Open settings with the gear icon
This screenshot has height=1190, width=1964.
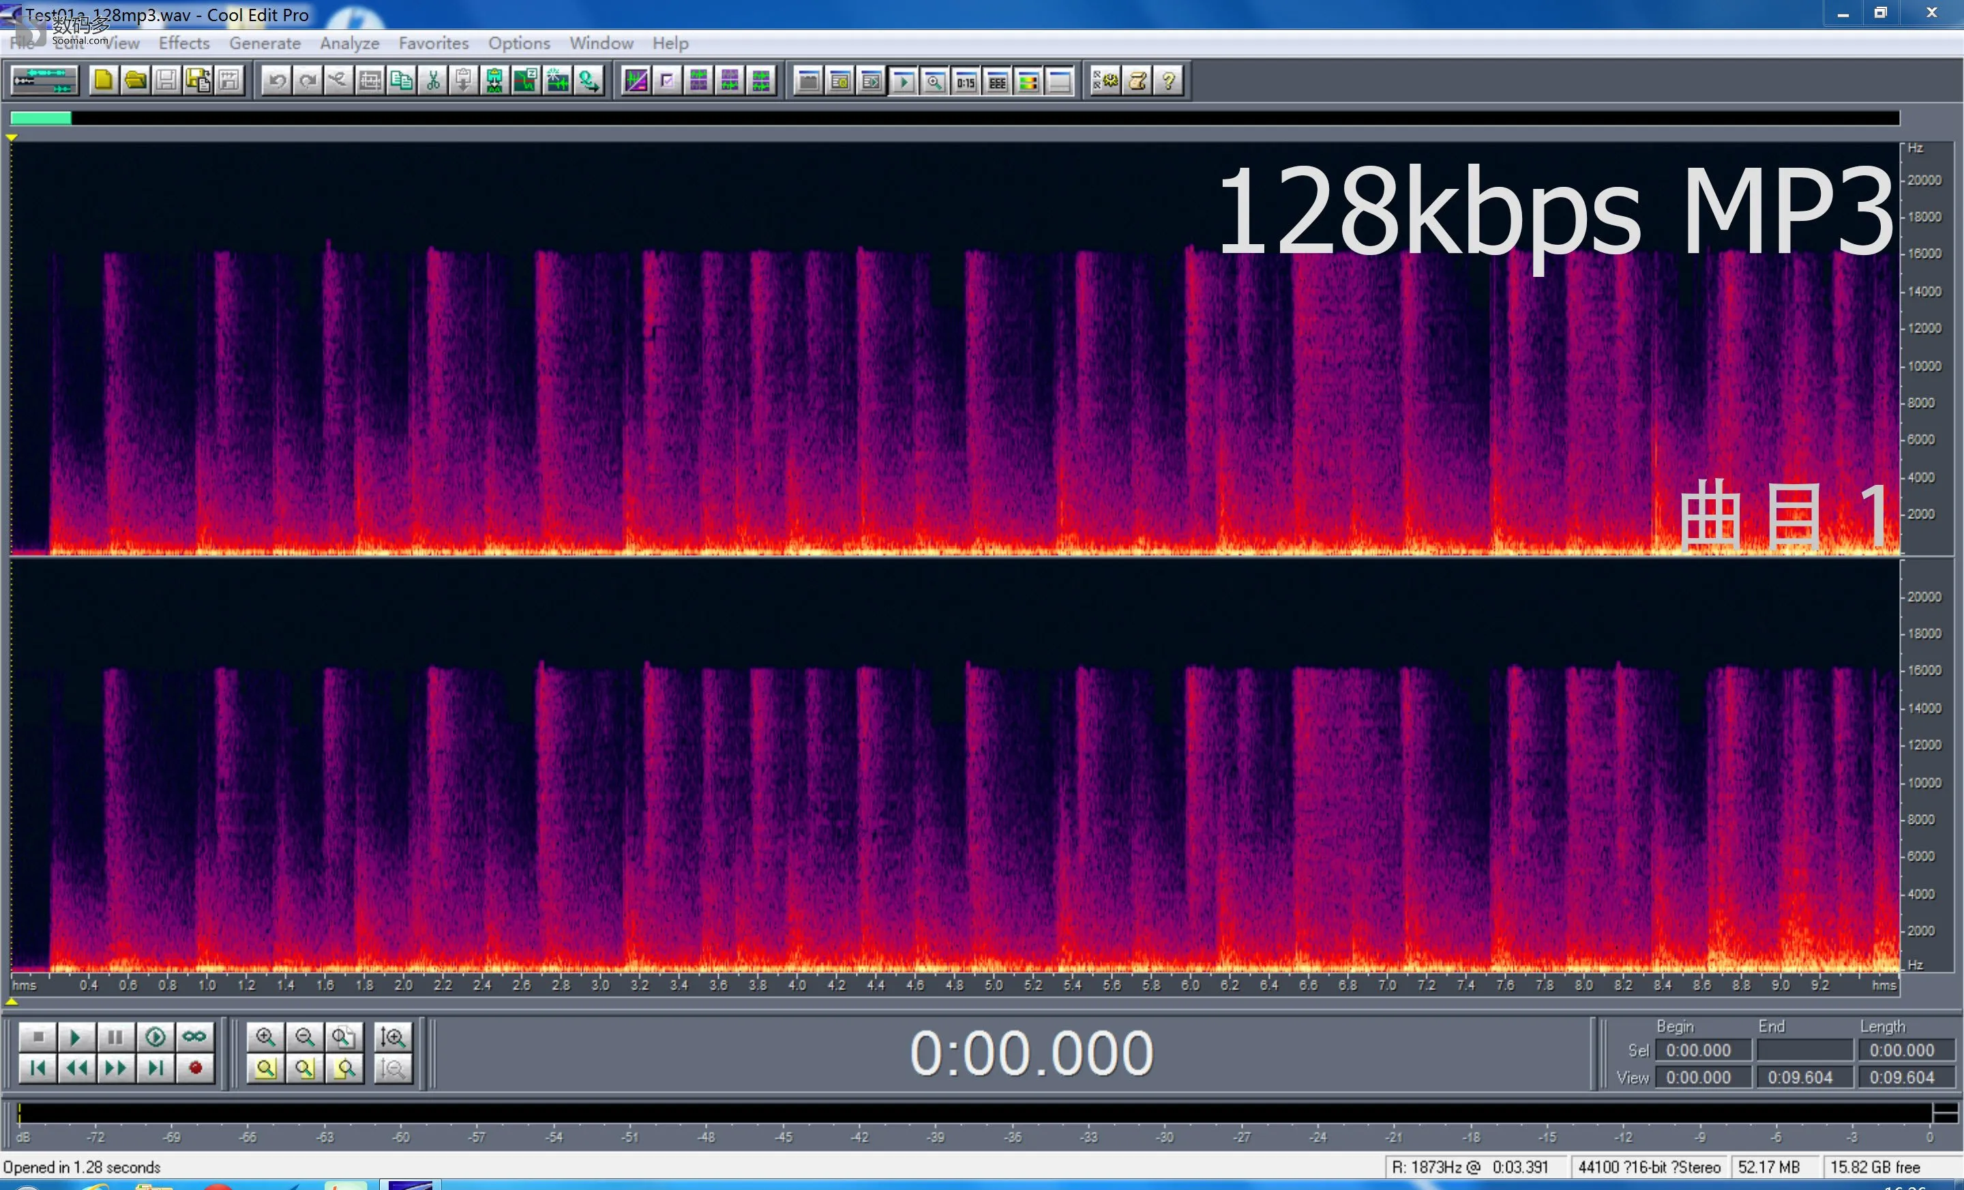(1105, 80)
